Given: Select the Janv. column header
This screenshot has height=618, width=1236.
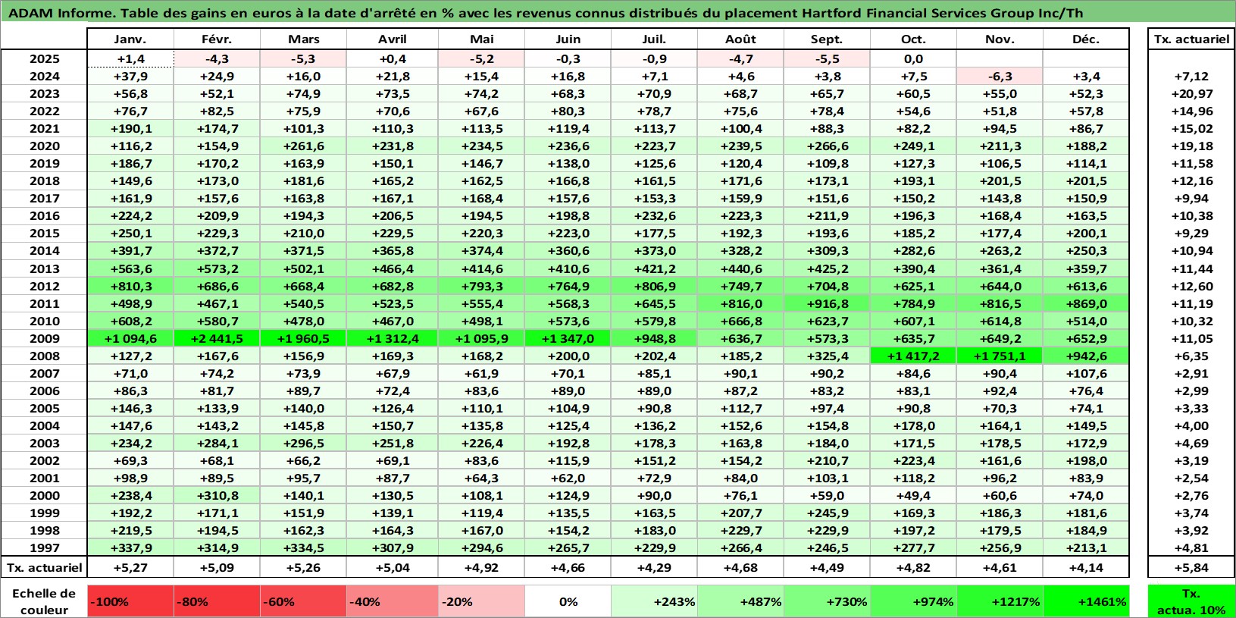Looking at the screenshot, I should (x=130, y=39).
